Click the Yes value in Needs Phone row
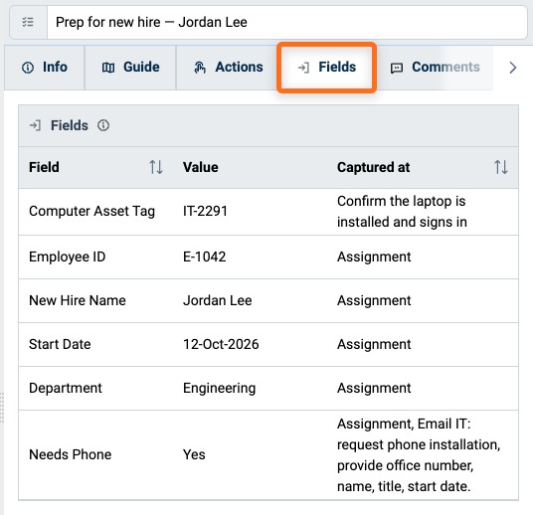 point(194,454)
